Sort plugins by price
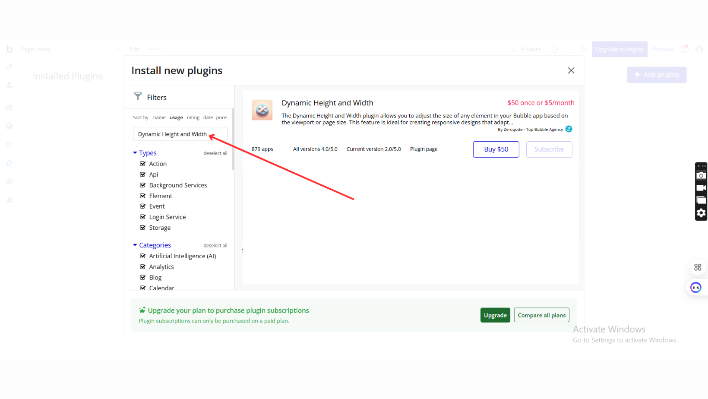 pyautogui.click(x=221, y=117)
